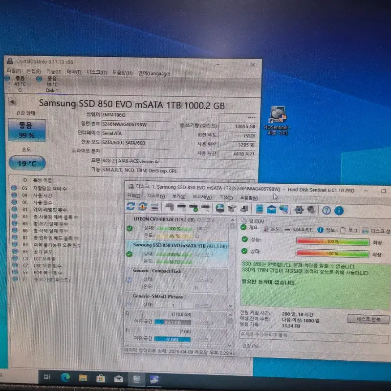Click the disk test icon with green check
The image size is (391, 391).
194,208
